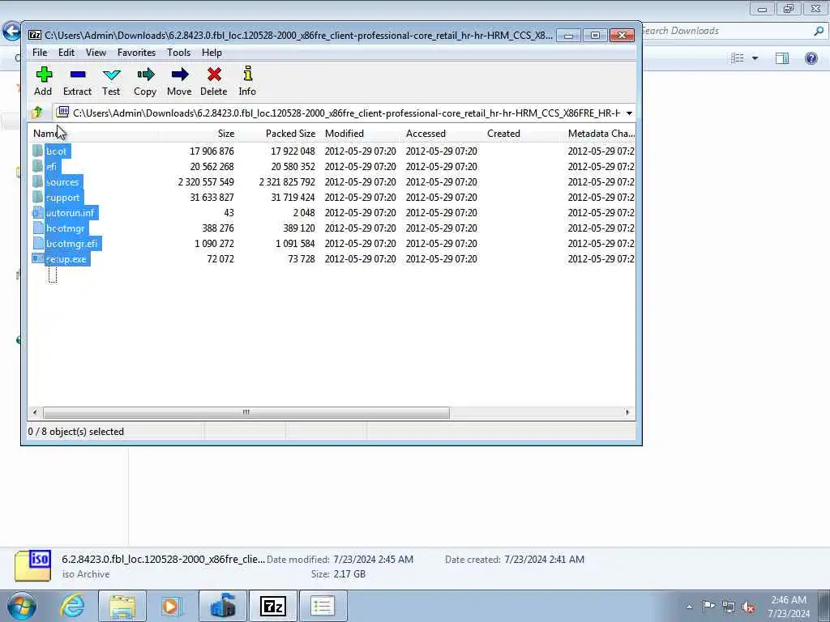
Task: Open the Favorites menu
Action: 136,53
